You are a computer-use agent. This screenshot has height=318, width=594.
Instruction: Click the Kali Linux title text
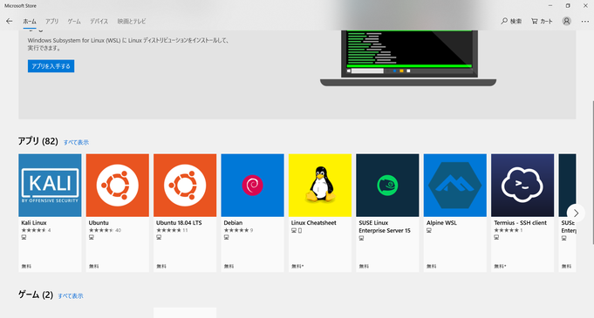[x=34, y=223]
